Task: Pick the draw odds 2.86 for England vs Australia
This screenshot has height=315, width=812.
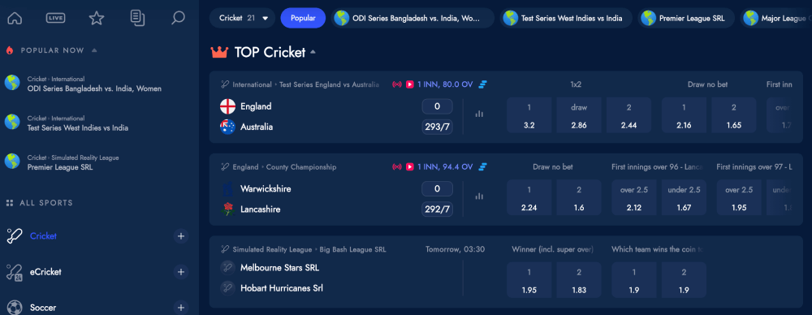Action: click(x=579, y=115)
